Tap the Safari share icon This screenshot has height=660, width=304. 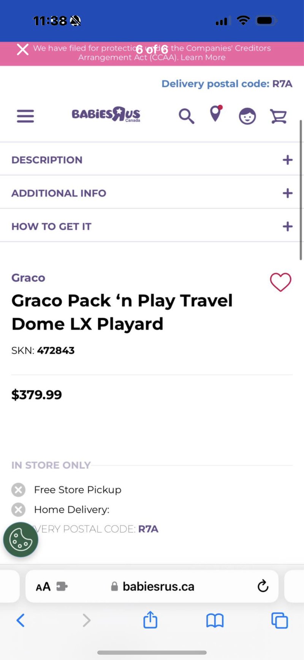(150, 620)
